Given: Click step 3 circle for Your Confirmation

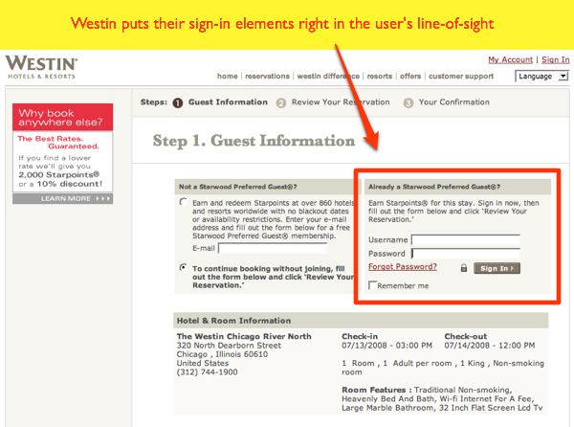Looking at the screenshot, I should (408, 102).
